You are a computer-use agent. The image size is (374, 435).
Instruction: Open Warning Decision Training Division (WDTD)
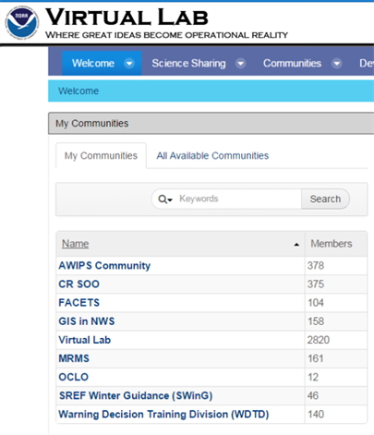pyautogui.click(x=163, y=415)
